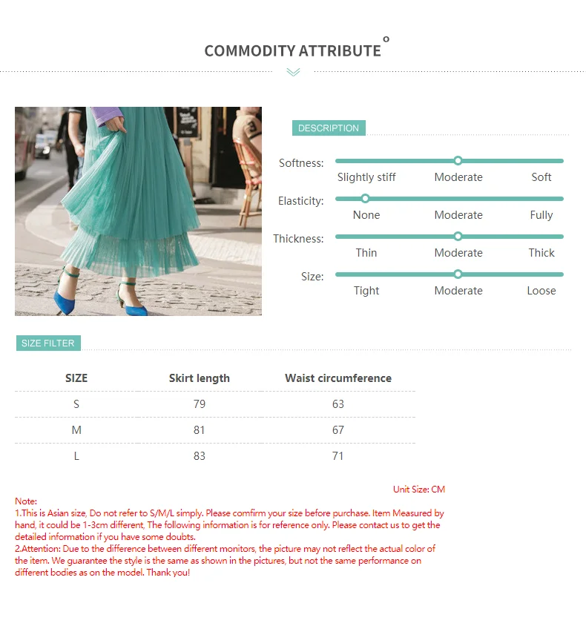The image size is (586, 629).
Task: Click the 'Fully' elasticity label
Action: pyautogui.click(x=541, y=215)
